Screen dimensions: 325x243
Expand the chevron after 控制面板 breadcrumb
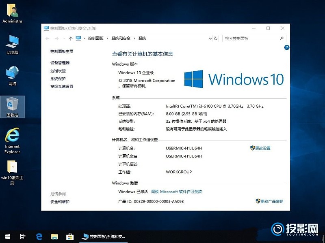click(107, 38)
